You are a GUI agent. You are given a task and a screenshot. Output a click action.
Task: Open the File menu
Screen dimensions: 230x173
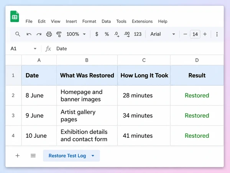pos(29,21)
